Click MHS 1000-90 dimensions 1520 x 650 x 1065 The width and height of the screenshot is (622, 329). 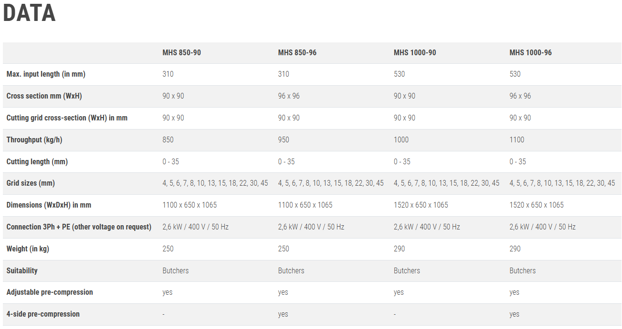point(421,205)
